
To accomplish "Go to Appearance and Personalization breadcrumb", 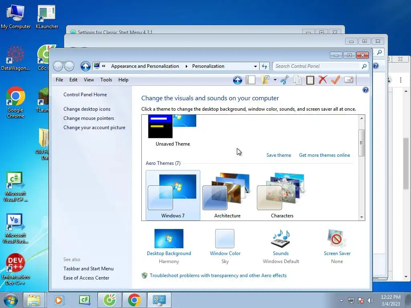I will [x=145, y=66].
